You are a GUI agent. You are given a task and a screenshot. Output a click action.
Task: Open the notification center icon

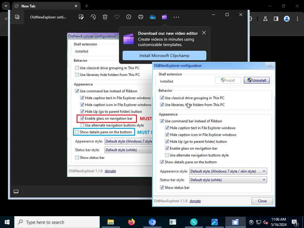294,222
